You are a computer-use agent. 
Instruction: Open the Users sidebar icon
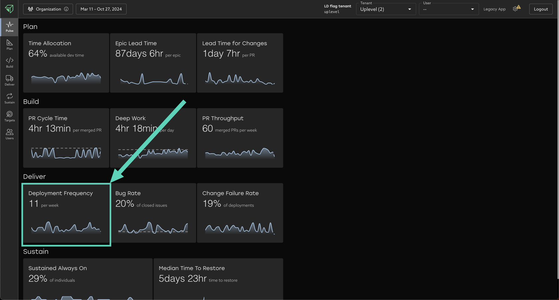(9, 134)
